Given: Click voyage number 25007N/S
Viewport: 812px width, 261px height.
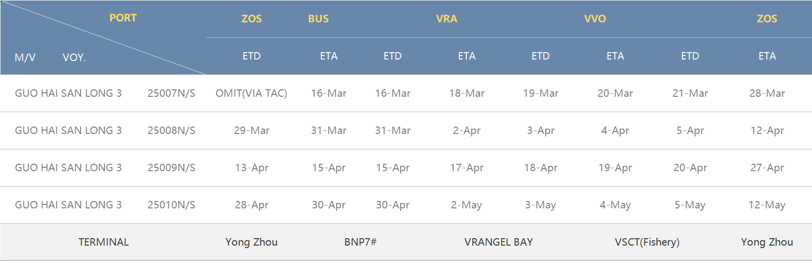Looking at the screenshot, I should pos(171,93).
